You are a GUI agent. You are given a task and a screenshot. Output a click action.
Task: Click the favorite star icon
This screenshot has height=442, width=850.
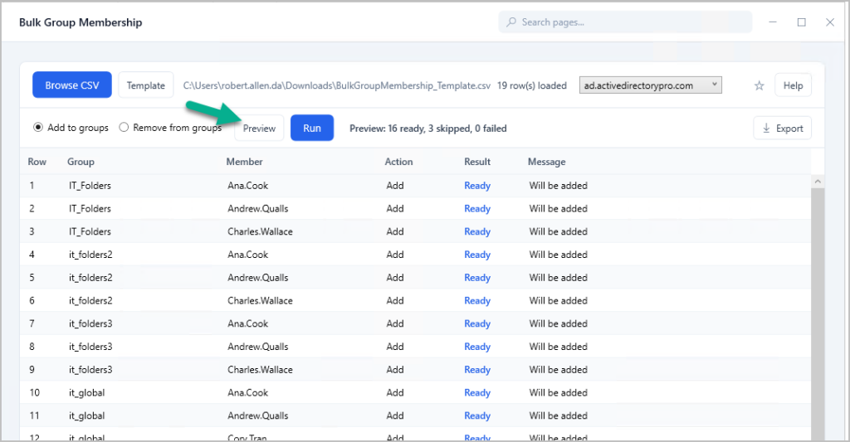759,85
